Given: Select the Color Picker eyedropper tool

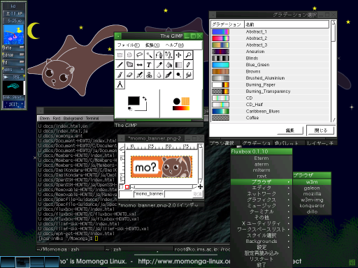Looking at the screenshot, I should [x=159, y=65].
